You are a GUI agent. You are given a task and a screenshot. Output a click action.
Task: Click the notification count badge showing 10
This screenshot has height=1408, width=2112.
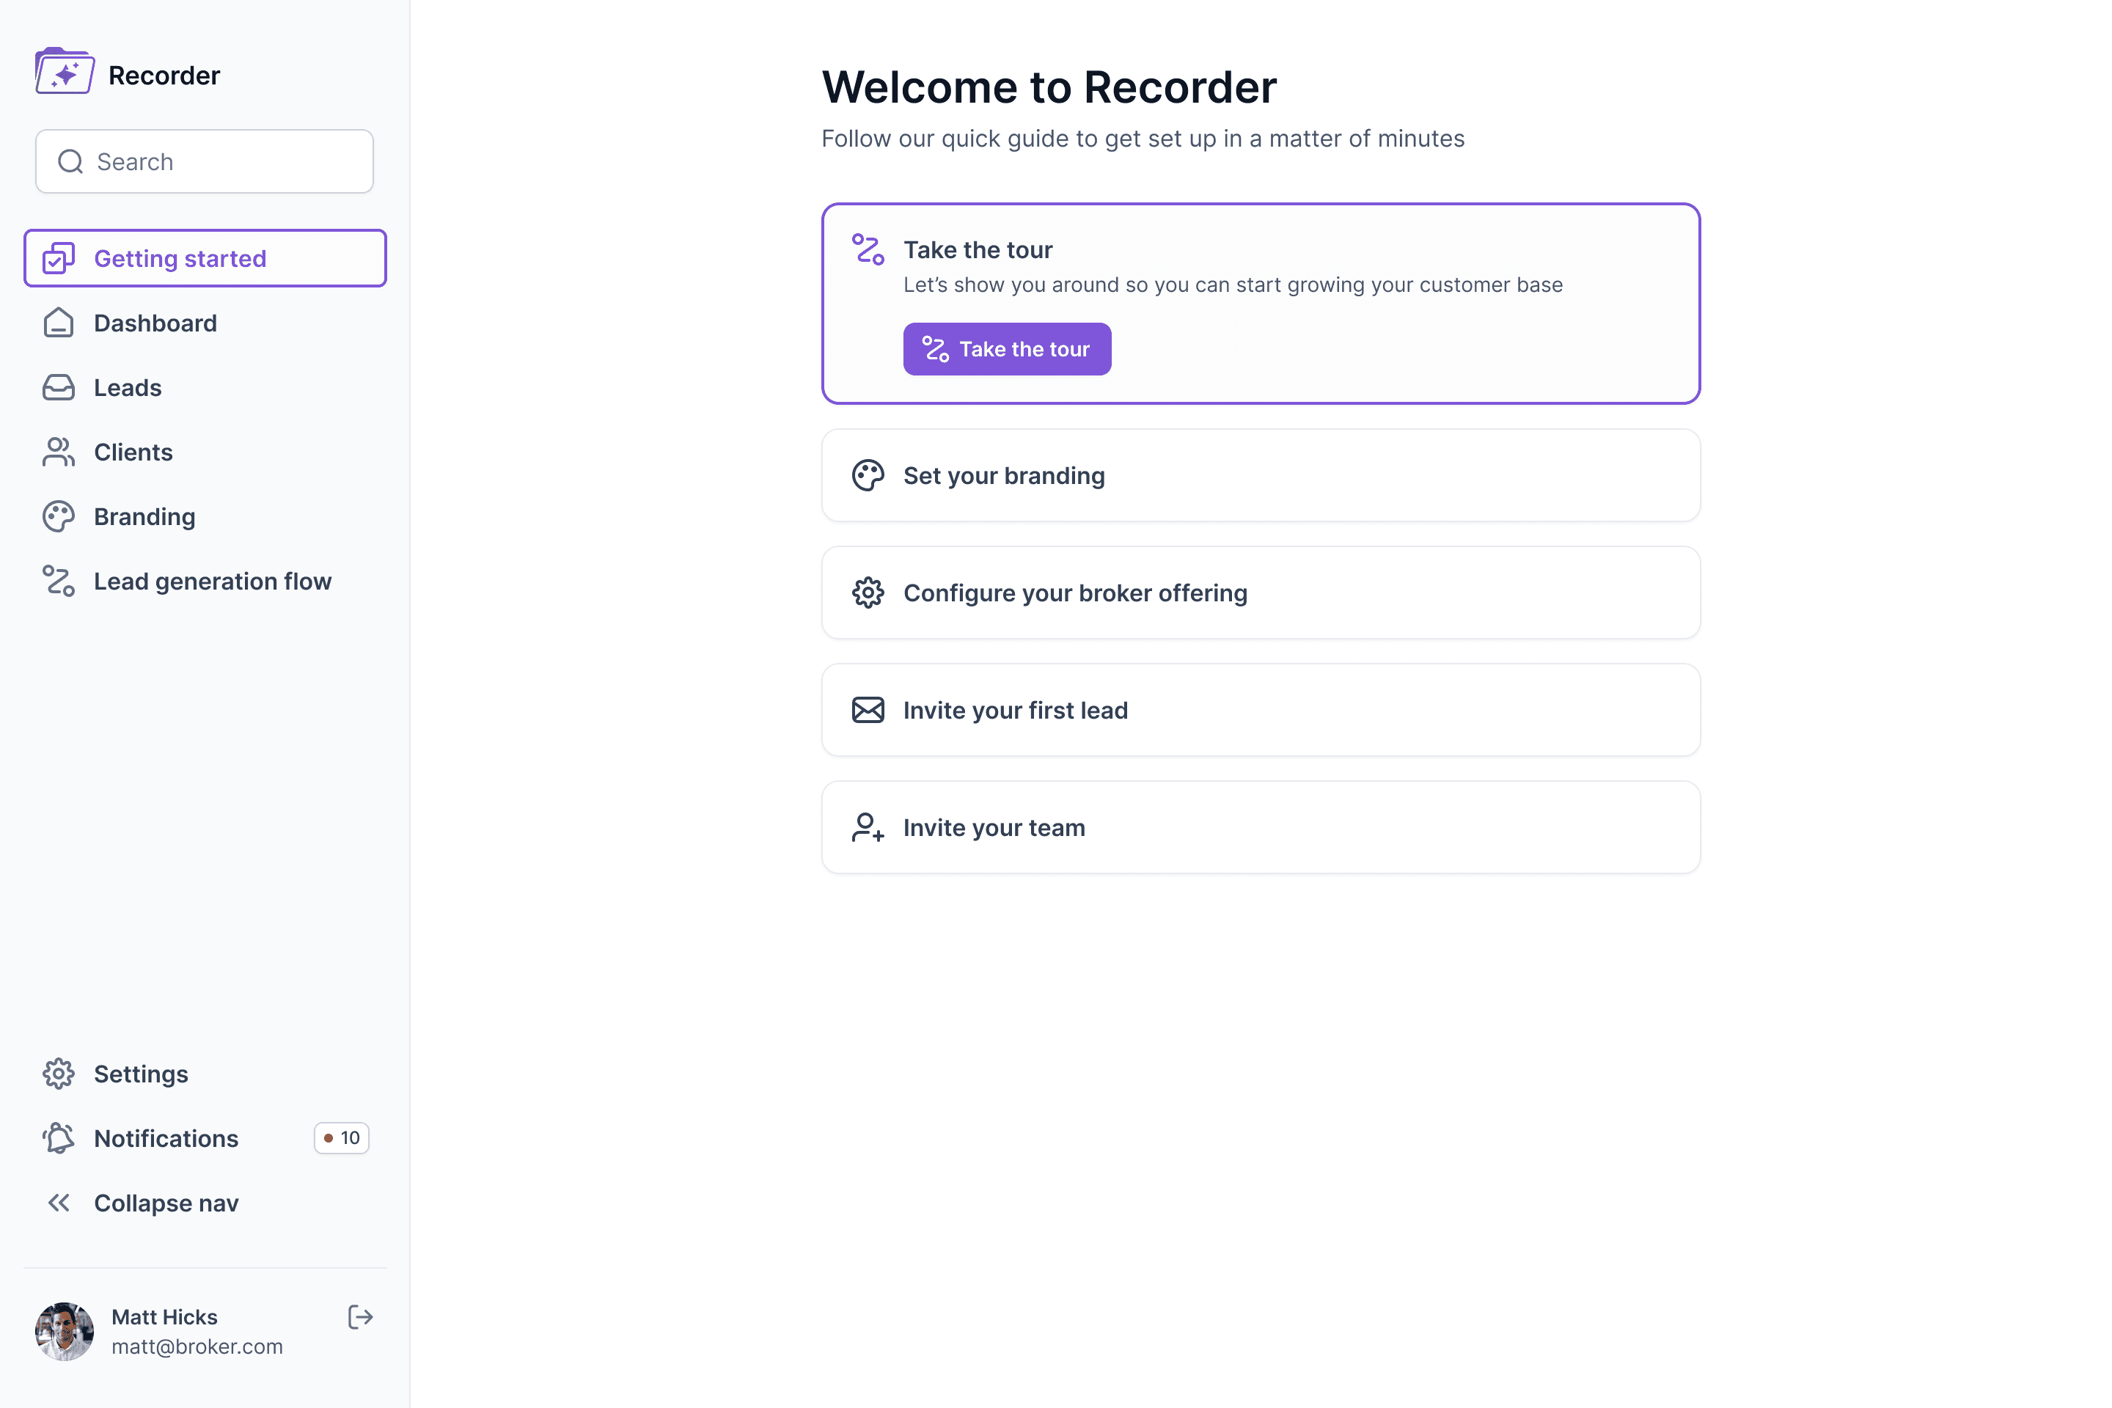point(341,1137)
